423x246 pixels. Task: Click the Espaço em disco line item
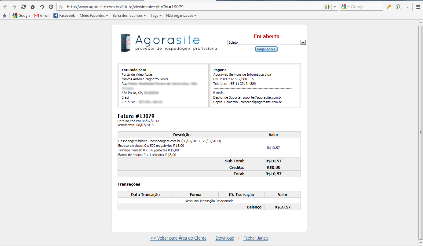pos(151,146)
